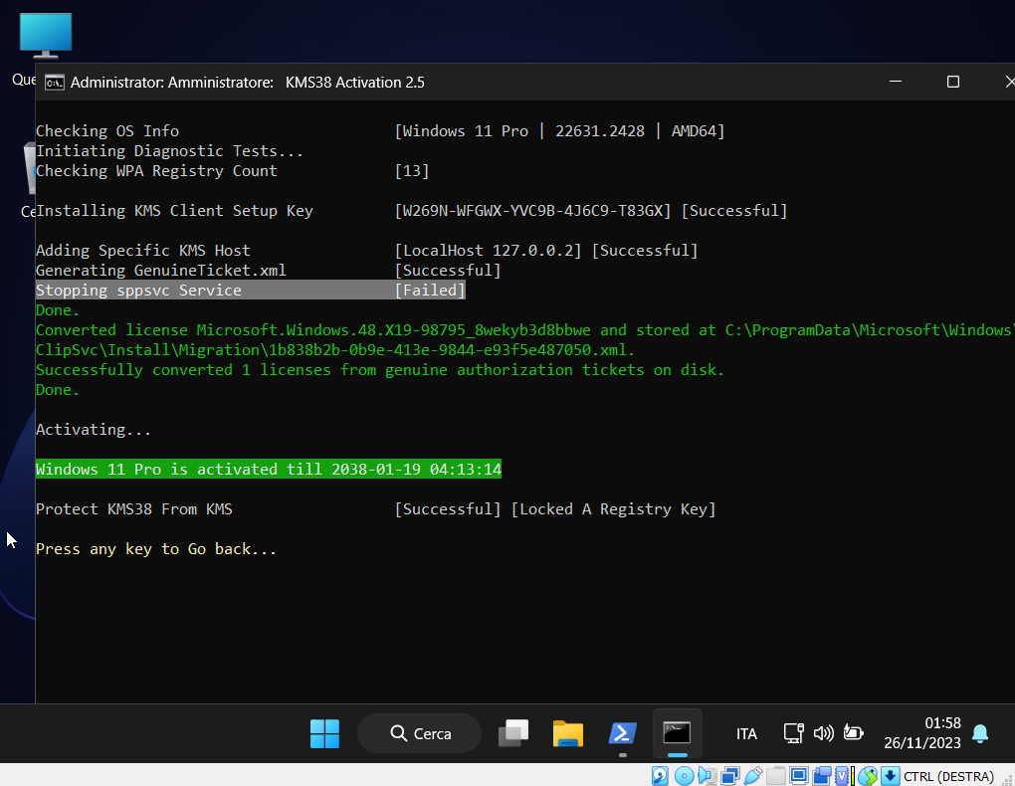The width and height of the screenshot is (1015, 786).
Task: Click the hard disk activity indicator
Action: pyautogui.click(x=660, y=776)
